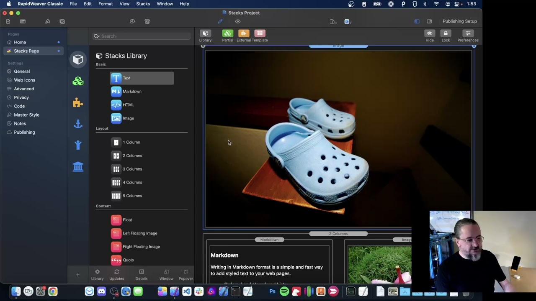The image size is (536, 301).
Task: Open the Publishing Setup
Action: click(460, 21)
